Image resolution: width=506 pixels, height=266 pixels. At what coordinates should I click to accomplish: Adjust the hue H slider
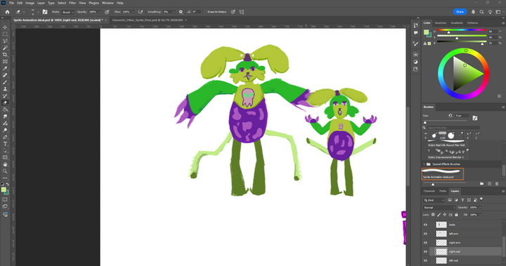tap(462, 31)
